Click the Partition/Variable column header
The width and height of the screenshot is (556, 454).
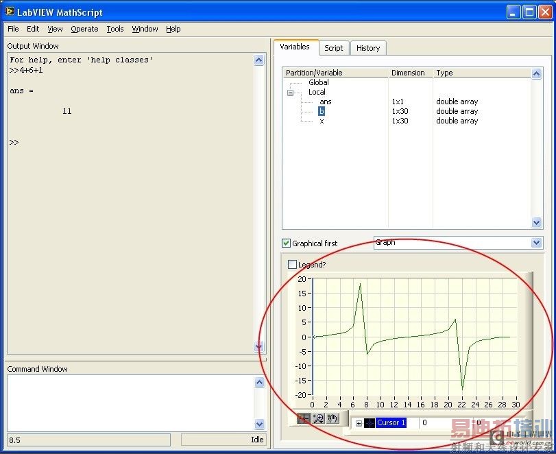335,73
